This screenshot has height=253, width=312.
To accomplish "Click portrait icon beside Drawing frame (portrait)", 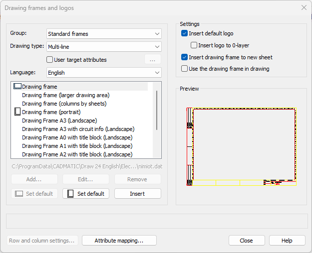I will click(x=17, y=112).
